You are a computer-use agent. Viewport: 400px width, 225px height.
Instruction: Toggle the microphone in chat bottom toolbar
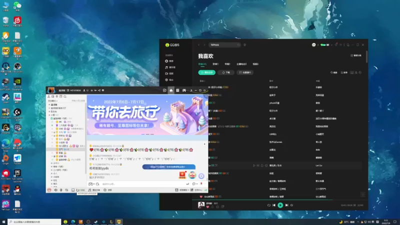(61, 190)
